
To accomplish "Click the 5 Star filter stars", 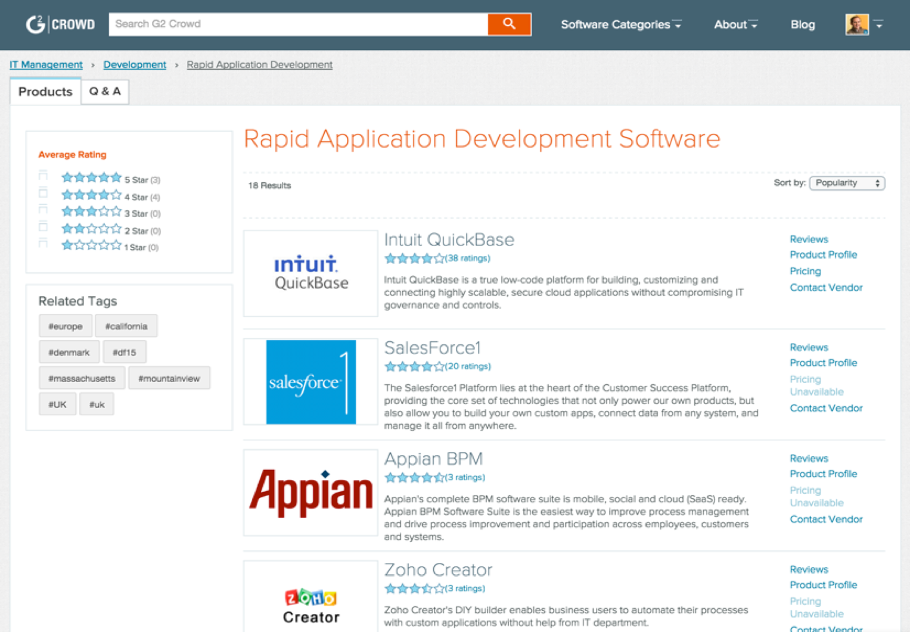I will pyautogui.click(x=92, y=178).
